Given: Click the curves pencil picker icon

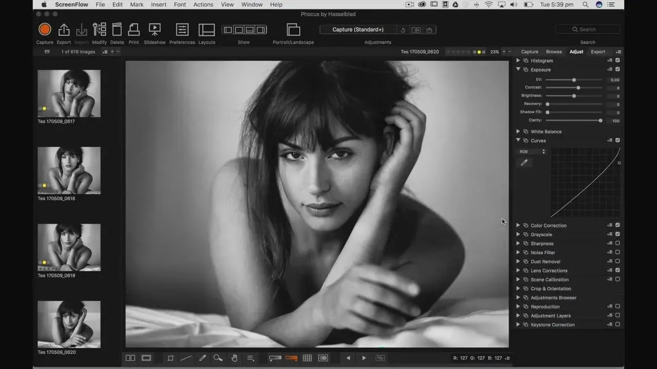Looking at the screenshot, I should pyautogui.click(x=524, y=162).
